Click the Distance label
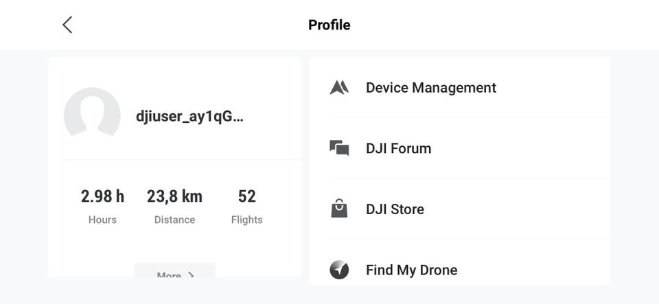This screenshot has width=659, height=304. 174,220
